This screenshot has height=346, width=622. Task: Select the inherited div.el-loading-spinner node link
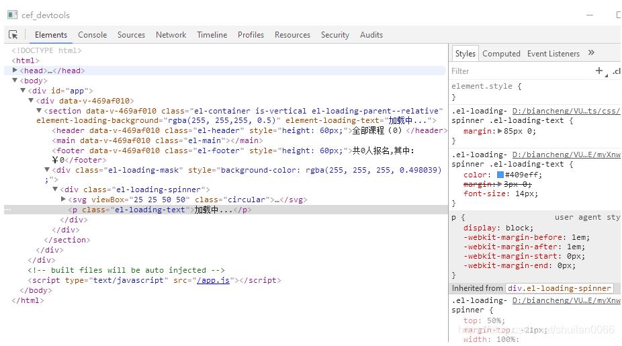point(560,288)
